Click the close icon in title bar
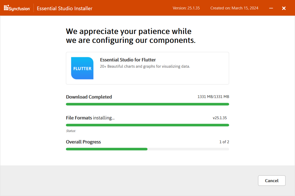The height and width of the screenshot is (196, 295). (x=284, y=8)
